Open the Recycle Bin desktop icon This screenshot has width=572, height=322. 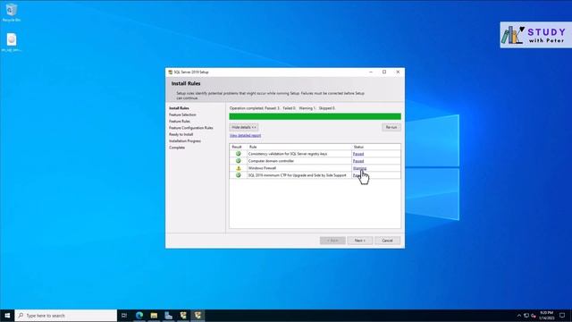(x=12, y=12)
